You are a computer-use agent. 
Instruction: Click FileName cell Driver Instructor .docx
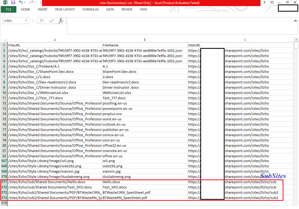click(x=145, y=88)
